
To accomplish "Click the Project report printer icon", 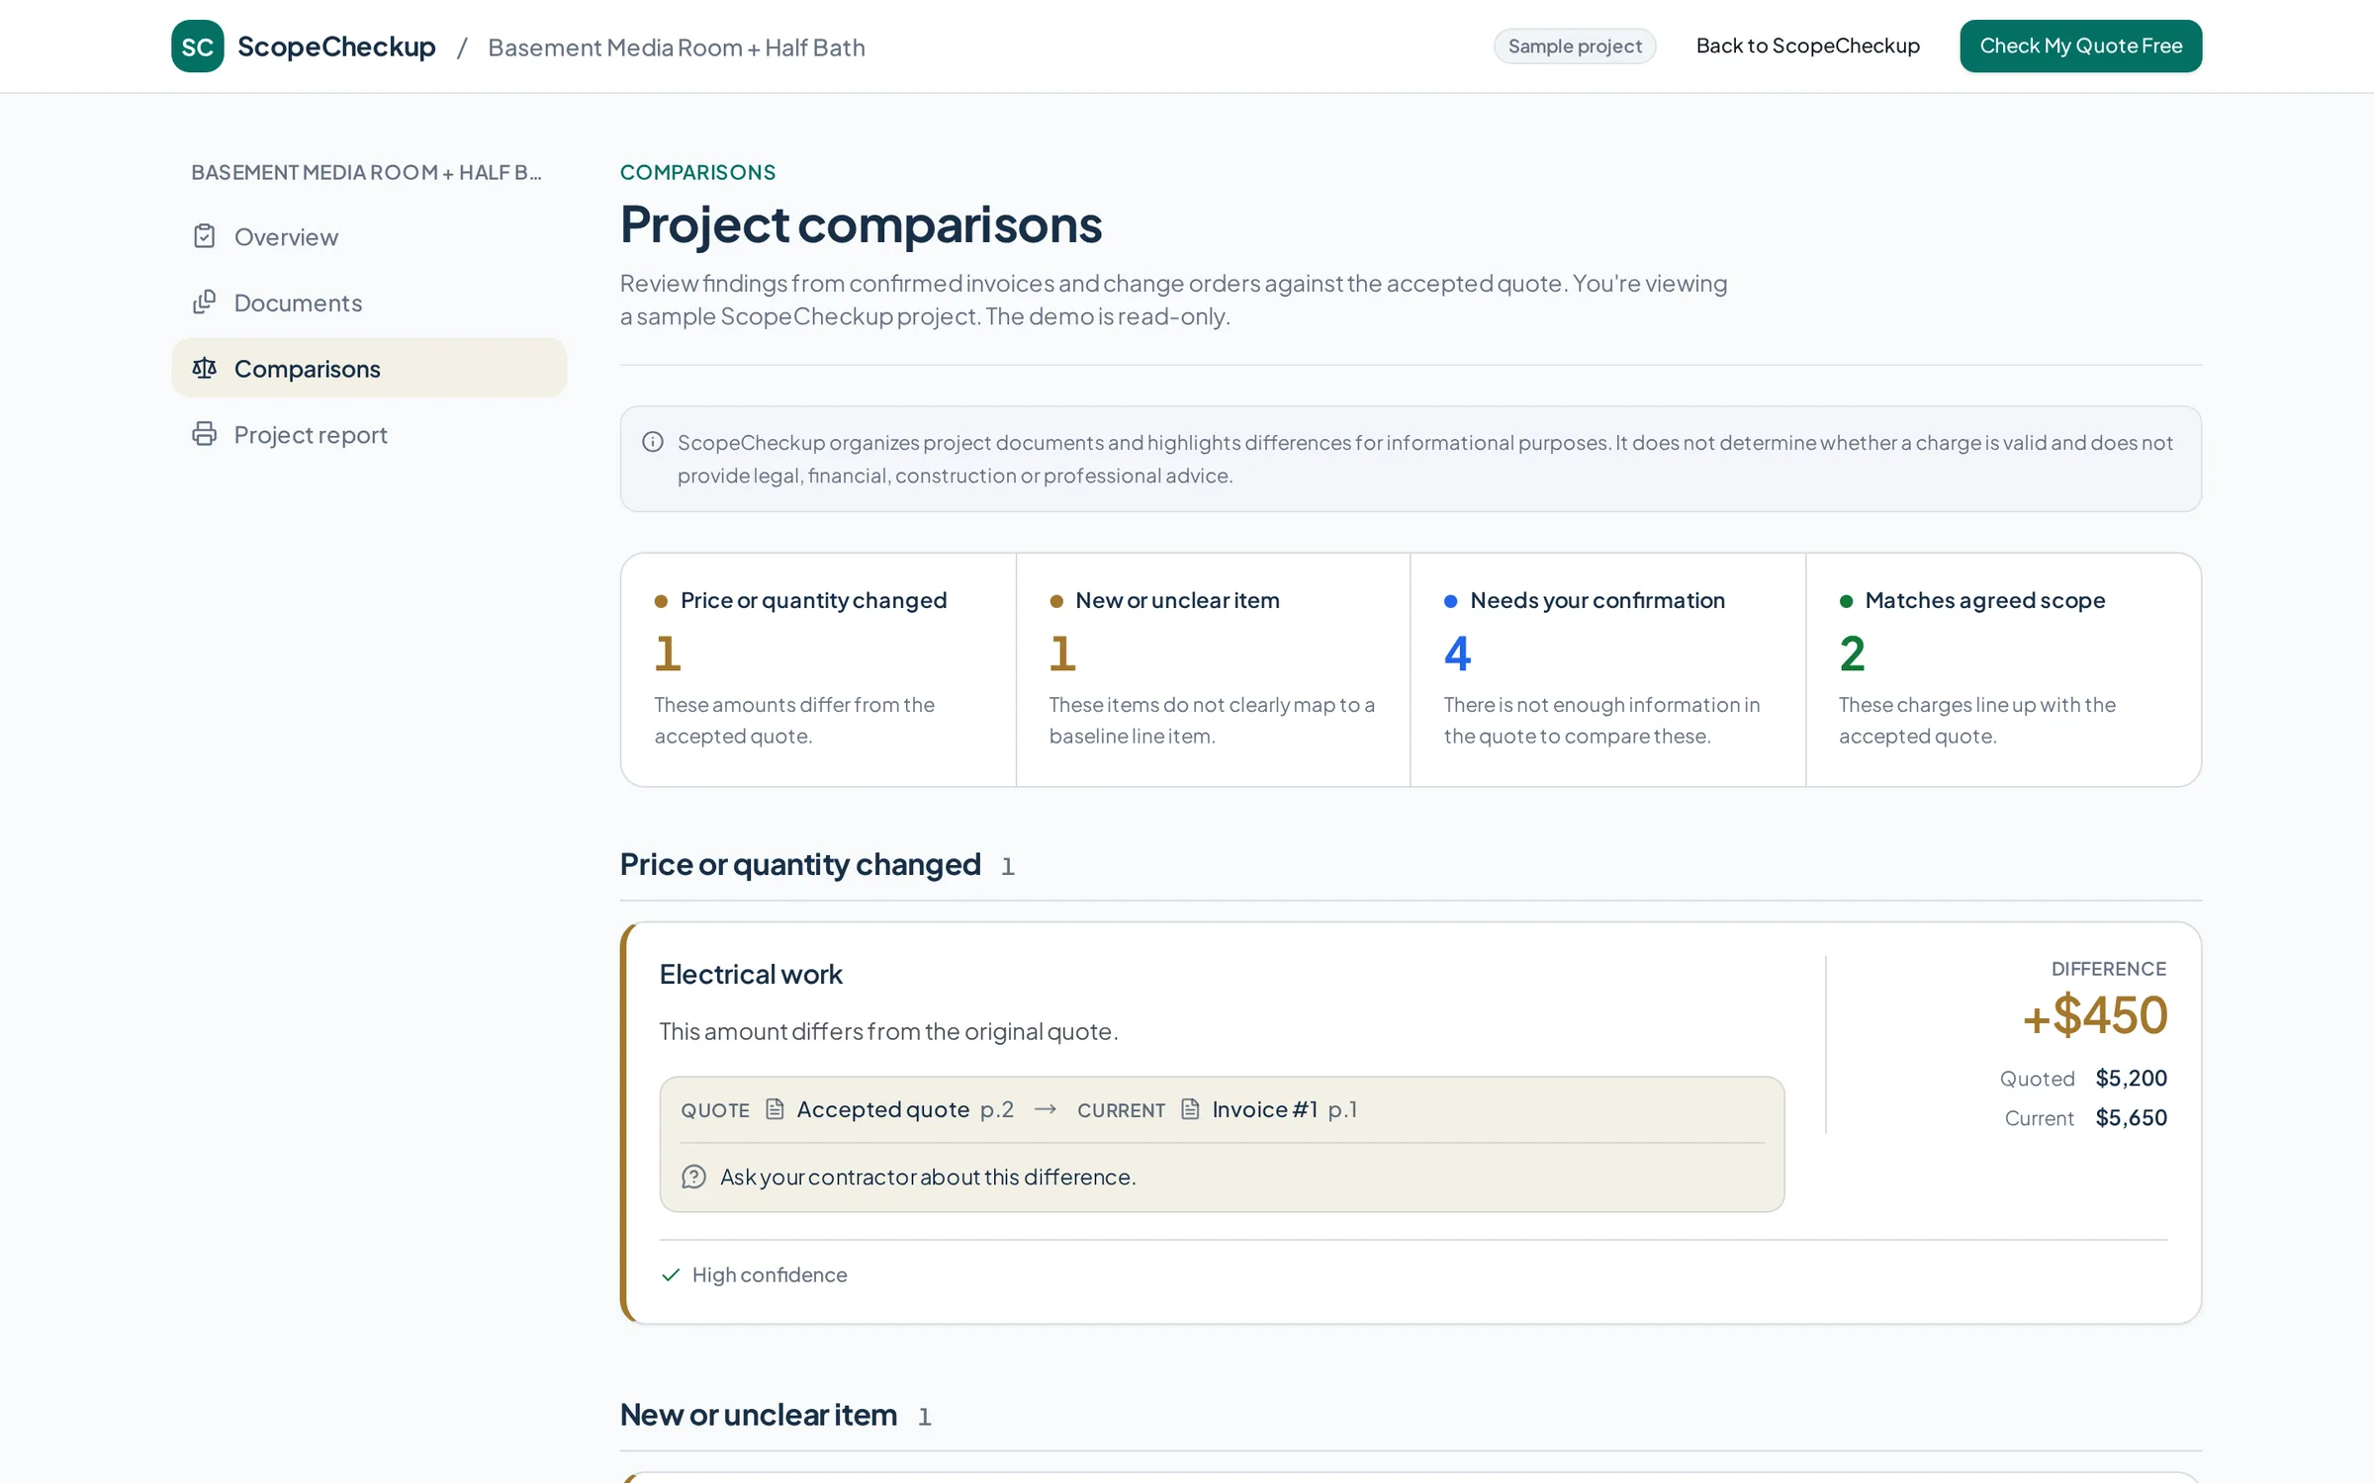I will tap(205, 434).
